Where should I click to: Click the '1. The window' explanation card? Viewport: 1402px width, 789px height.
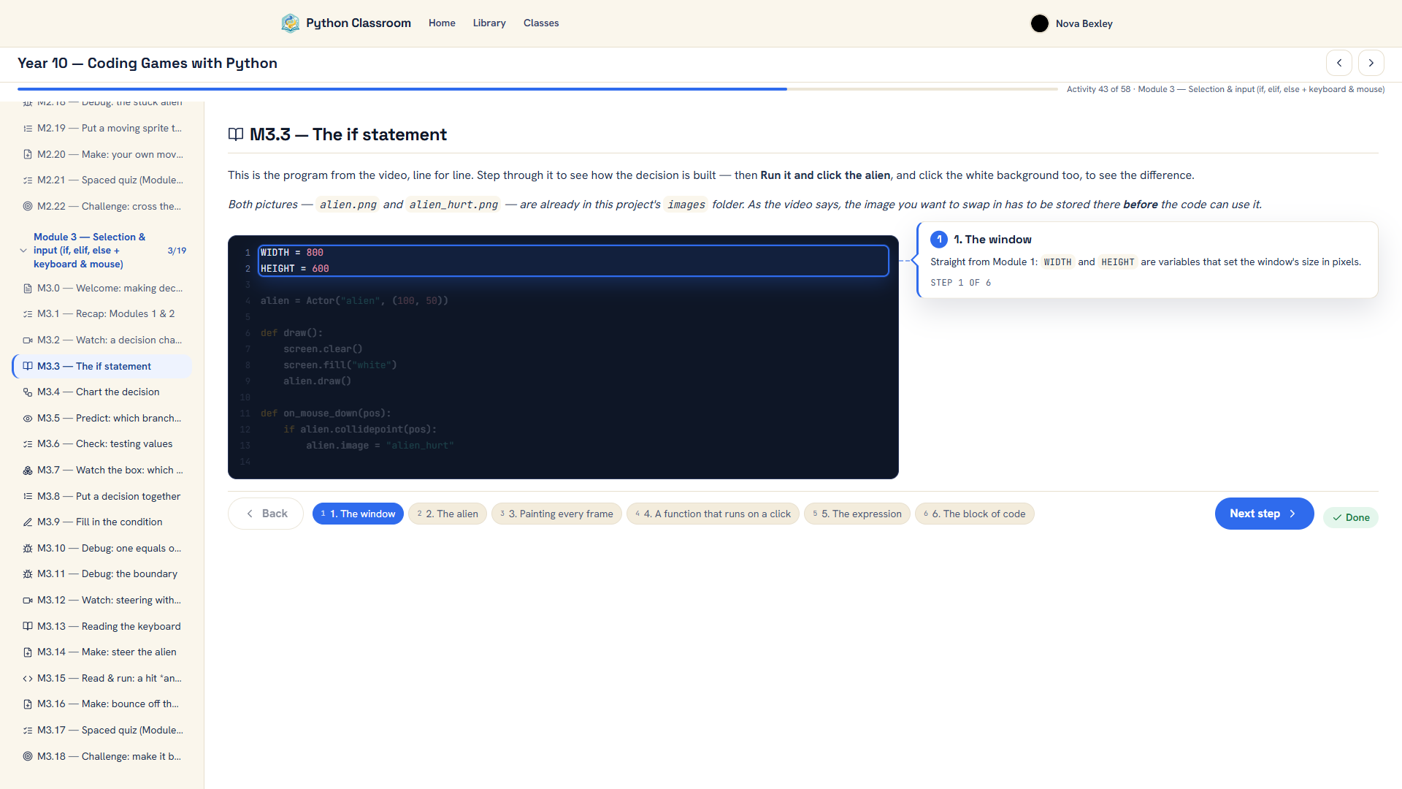(1147, 260)
